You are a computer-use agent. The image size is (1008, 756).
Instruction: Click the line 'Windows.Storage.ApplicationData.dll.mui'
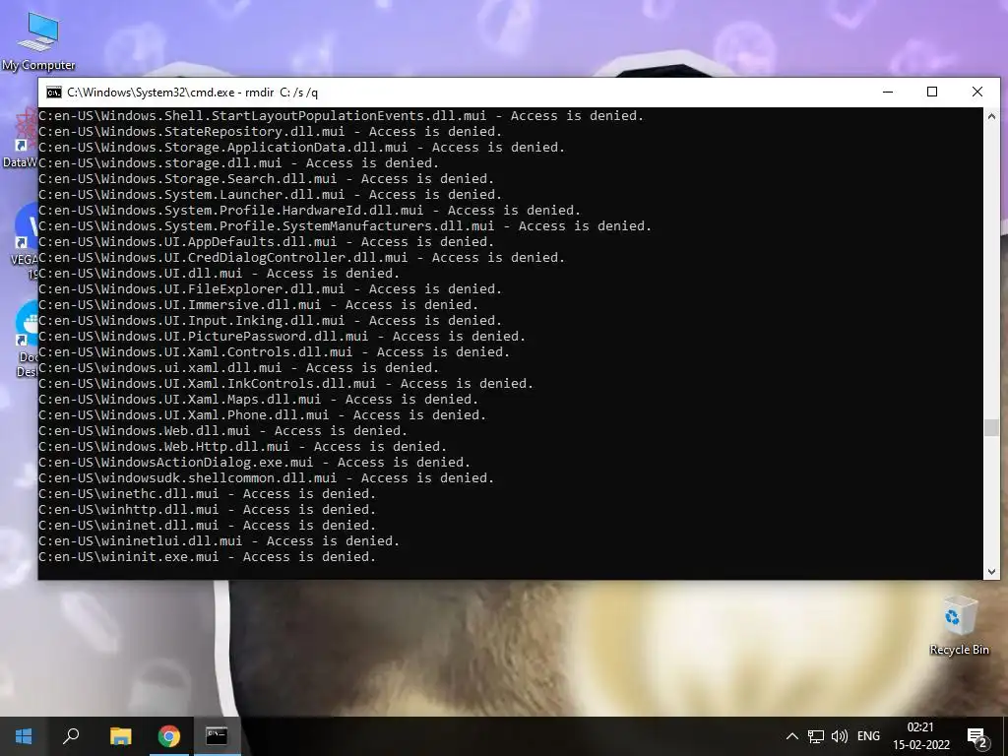pyautogui.click(x=301, y=148)
